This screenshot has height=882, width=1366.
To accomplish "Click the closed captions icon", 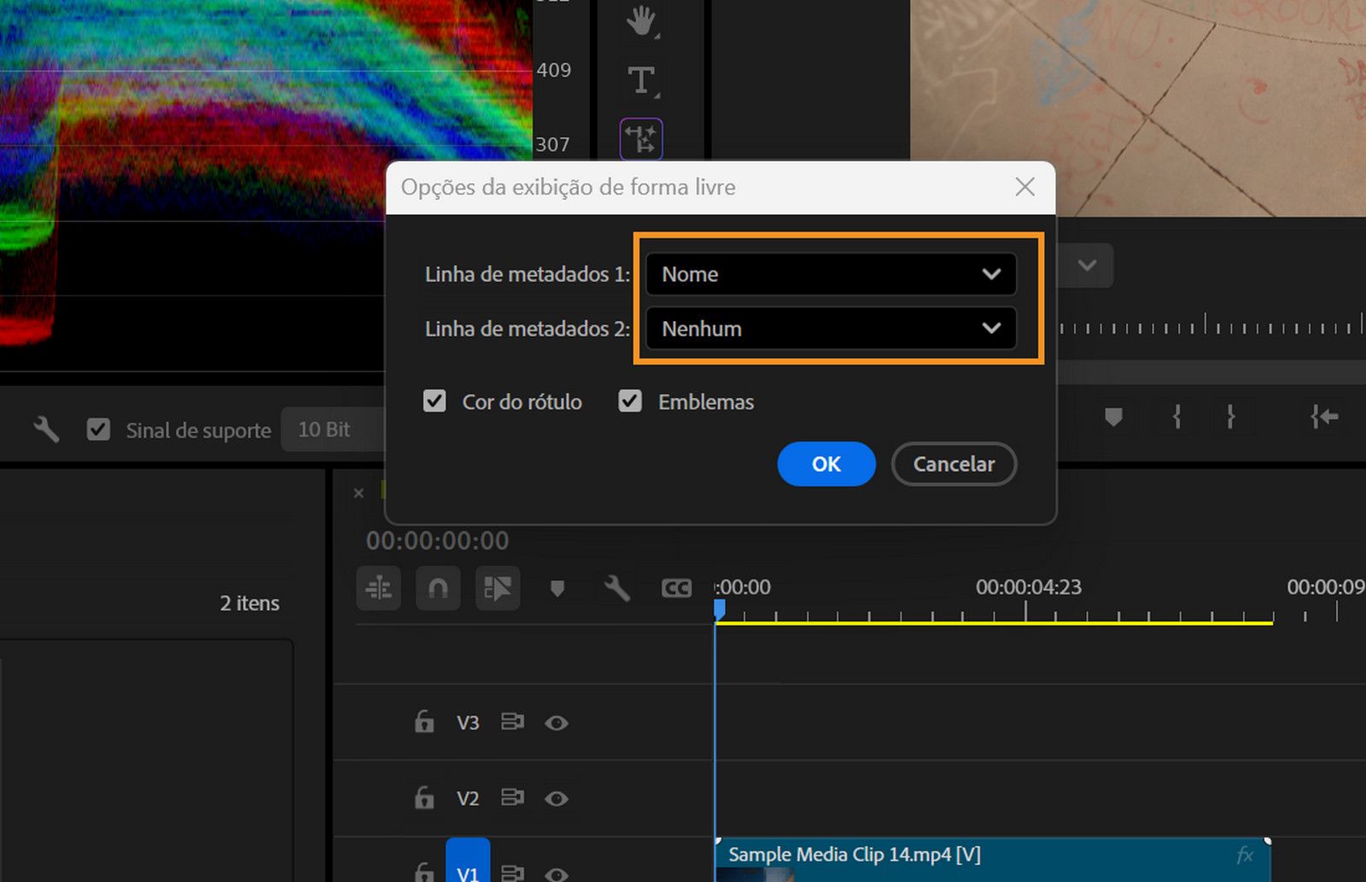I will pyautogui.click(x=675, y=588).
